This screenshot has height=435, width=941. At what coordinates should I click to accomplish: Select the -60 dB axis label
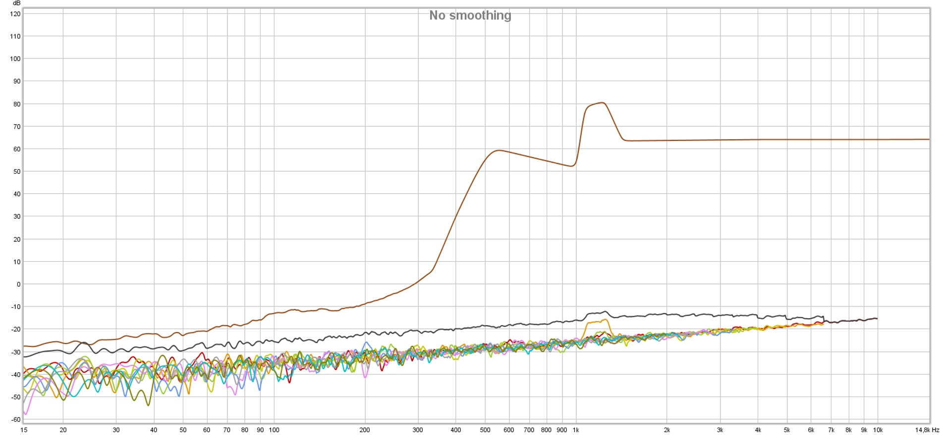(16, 420)
